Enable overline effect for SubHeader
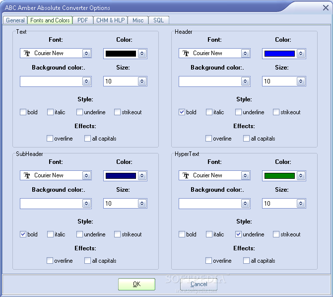This screenshot has width=333, height=297. [x=50, y=261]
